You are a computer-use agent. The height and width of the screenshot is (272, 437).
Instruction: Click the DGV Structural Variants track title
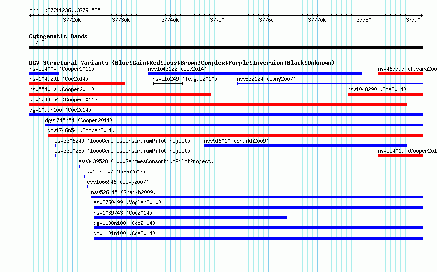click(x=182, y=63)
